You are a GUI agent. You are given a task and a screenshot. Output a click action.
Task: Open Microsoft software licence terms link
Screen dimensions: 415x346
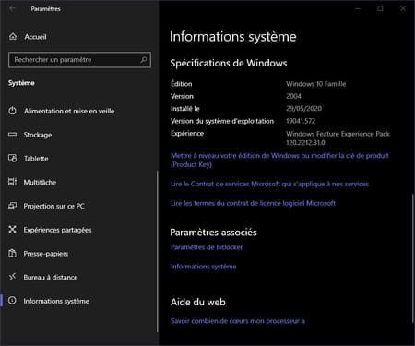[x=253, y=203]
